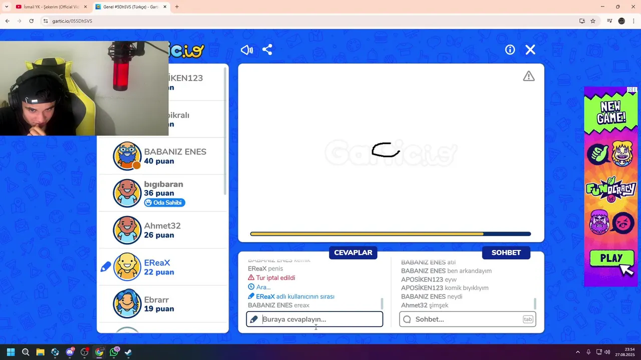The width and height of the screenshot is (641, 360).
Task: Open the Windows Start menu
Action: tap(11, 352)
